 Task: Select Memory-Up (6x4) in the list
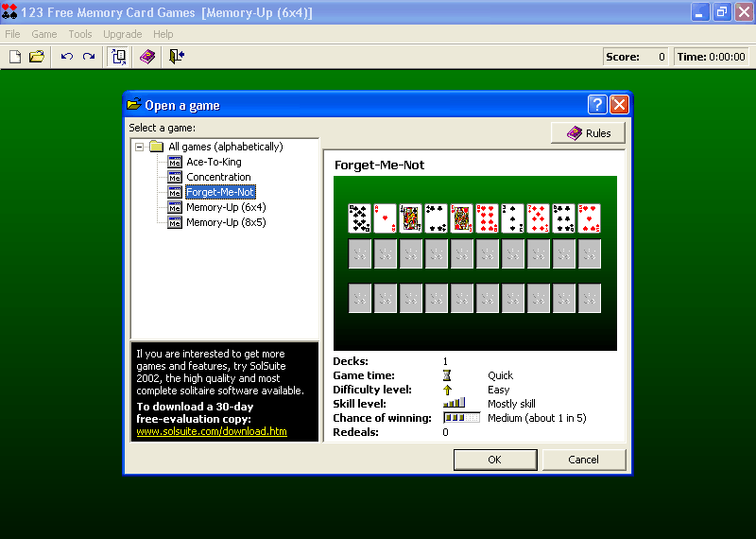point(226,207)
